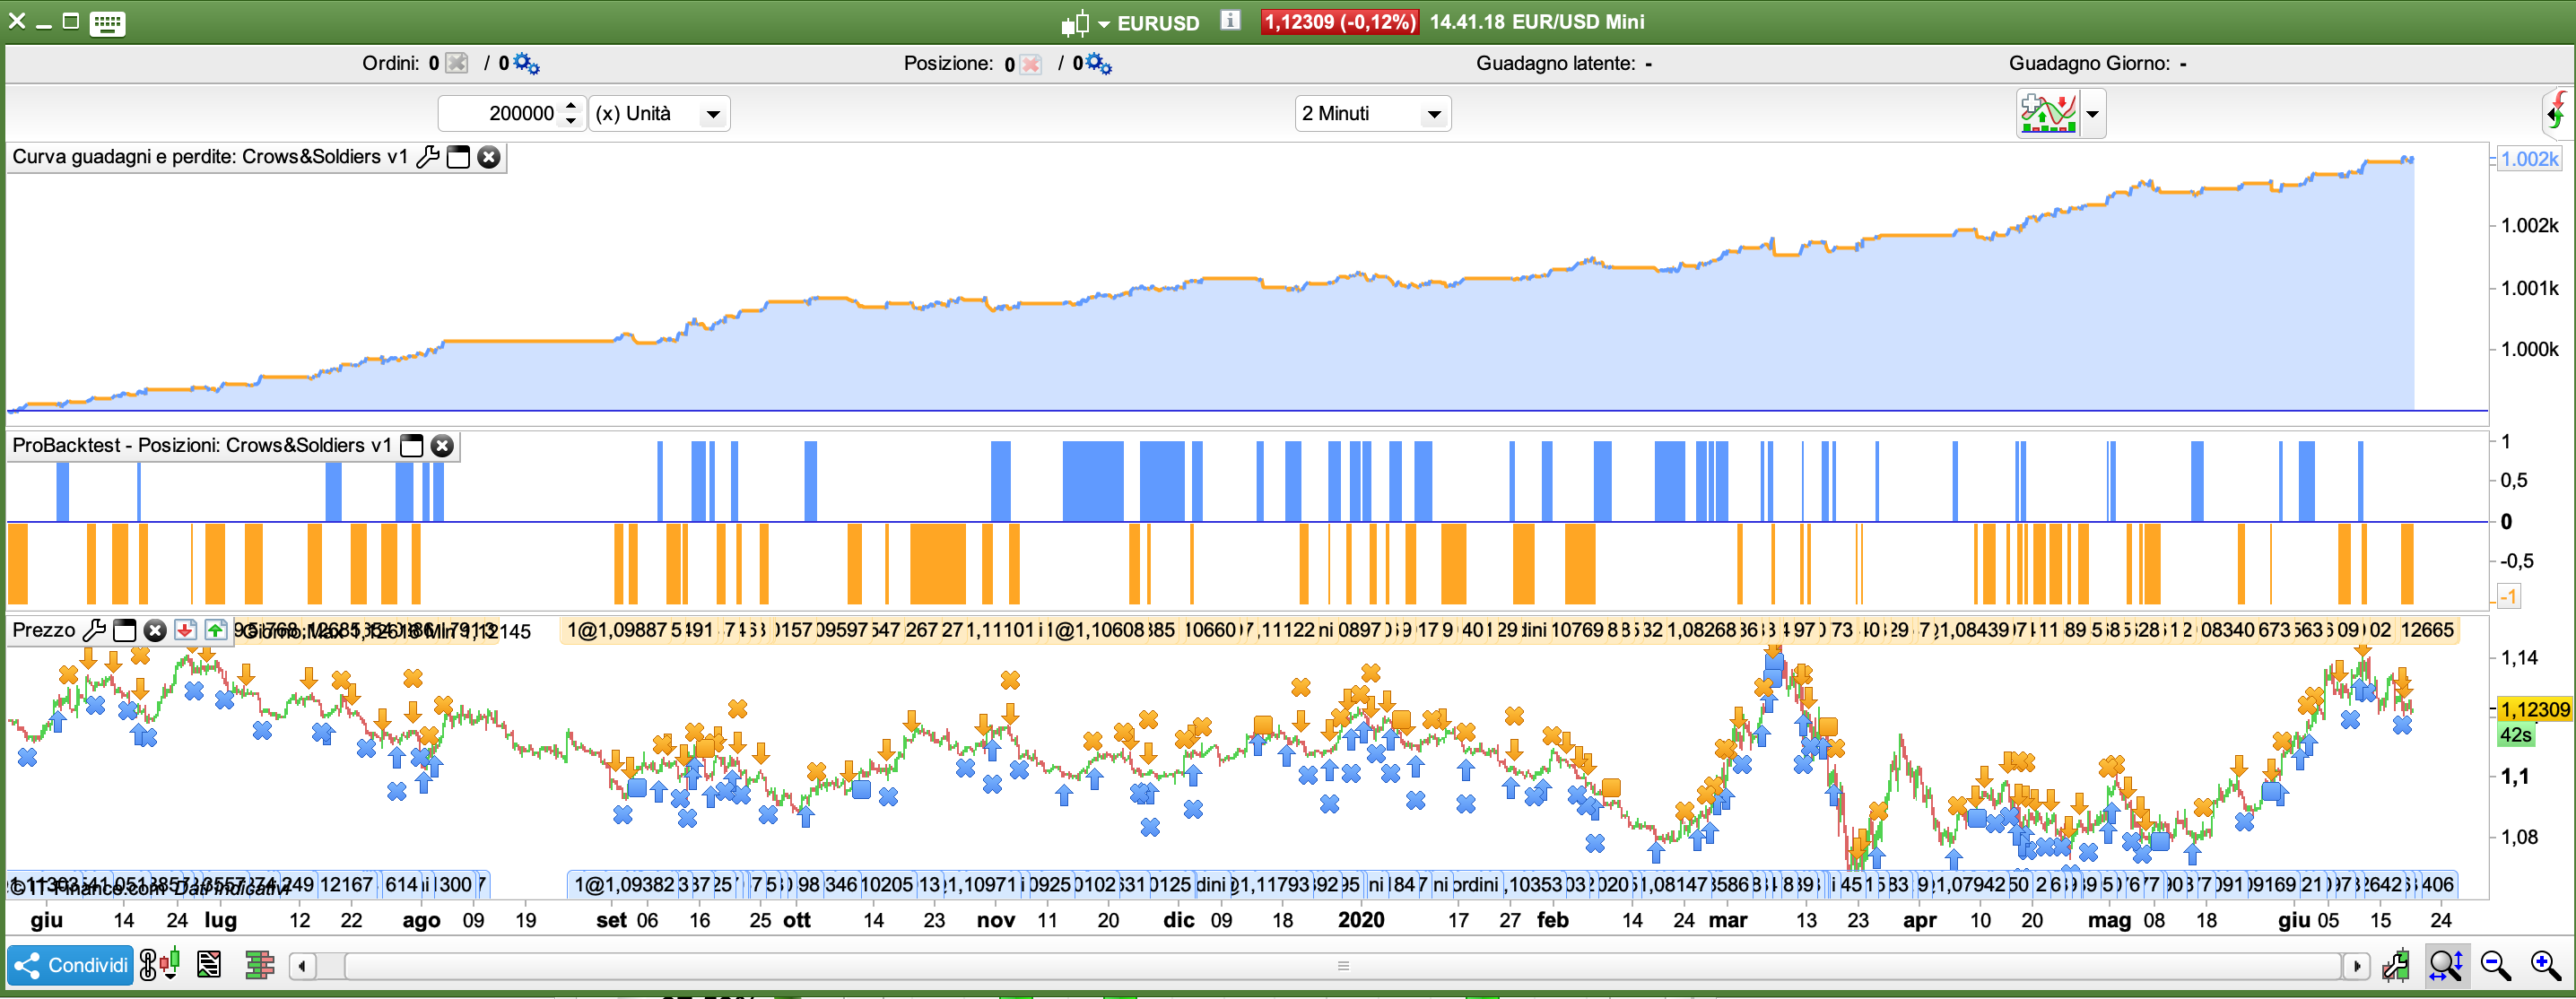Viewport: 2576px width, 999px height.
Task: Detach ProBacktest Posizioni panel window
Action: point(411,446)
